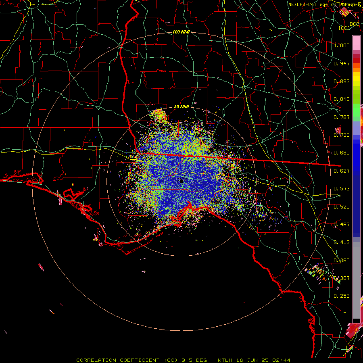Select the lavender color bar segment near 0.733
363x363 pixels.
(356, 128)
